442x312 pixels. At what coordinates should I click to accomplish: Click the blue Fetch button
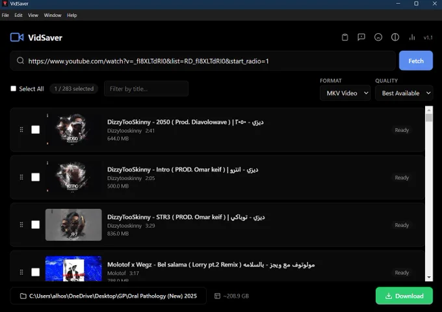[416, 60]
